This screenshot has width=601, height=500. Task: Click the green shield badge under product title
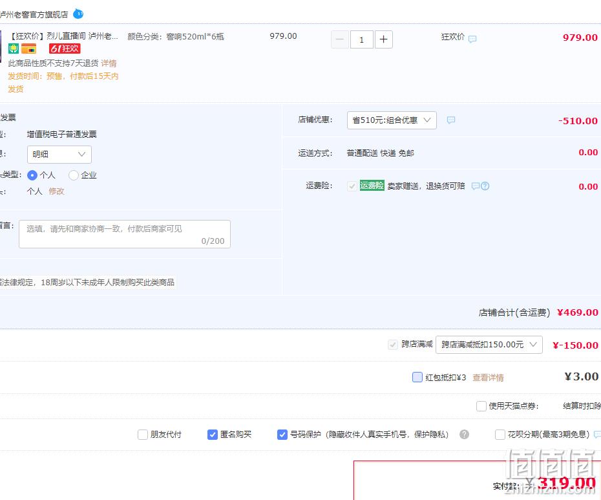pyautogui.click(x=14, y=49)
